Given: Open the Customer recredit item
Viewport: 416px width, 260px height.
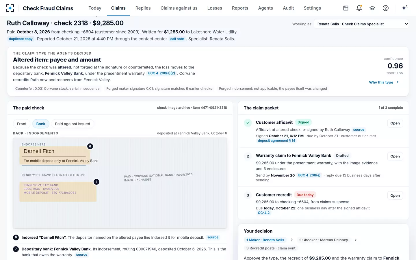Looking at the screenshot, I should (x=395, y=196).
